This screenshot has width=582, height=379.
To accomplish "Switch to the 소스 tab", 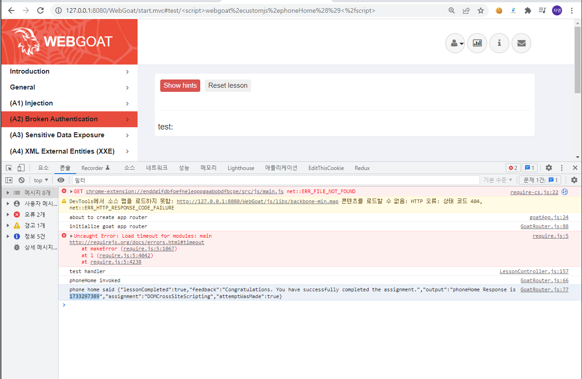I will tap(129, 168).
